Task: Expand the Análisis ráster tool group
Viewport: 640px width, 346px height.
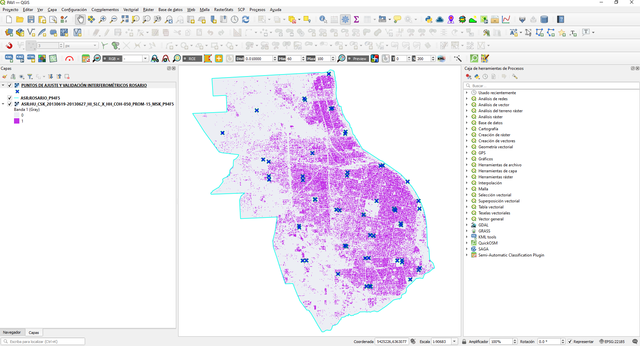Action: coord(467,117)
